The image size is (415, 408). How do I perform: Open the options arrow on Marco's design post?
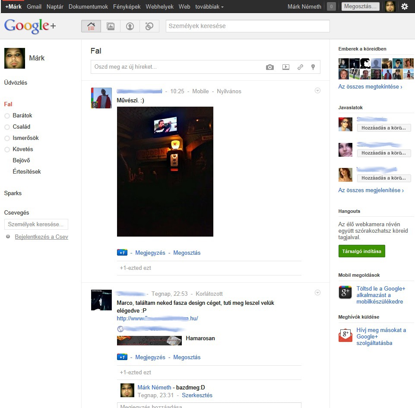[x=317, y=292]
